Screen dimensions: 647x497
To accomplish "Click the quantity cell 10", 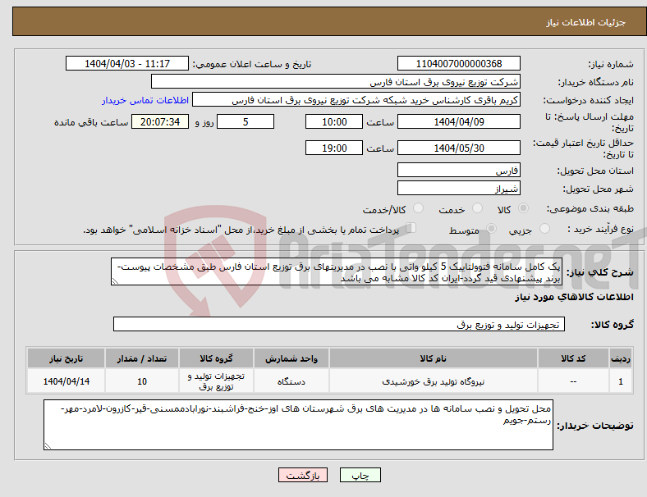I will [x=142, y=381].
